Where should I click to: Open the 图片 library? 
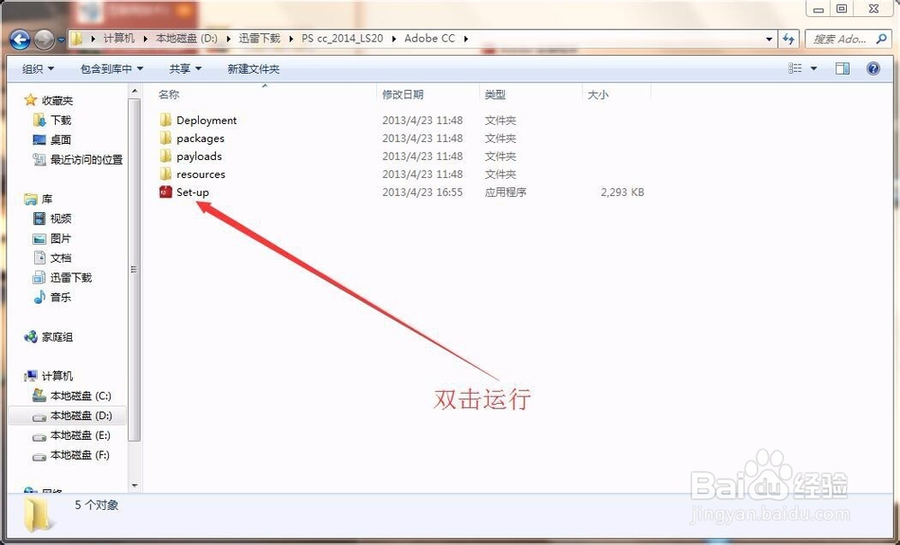61,238
